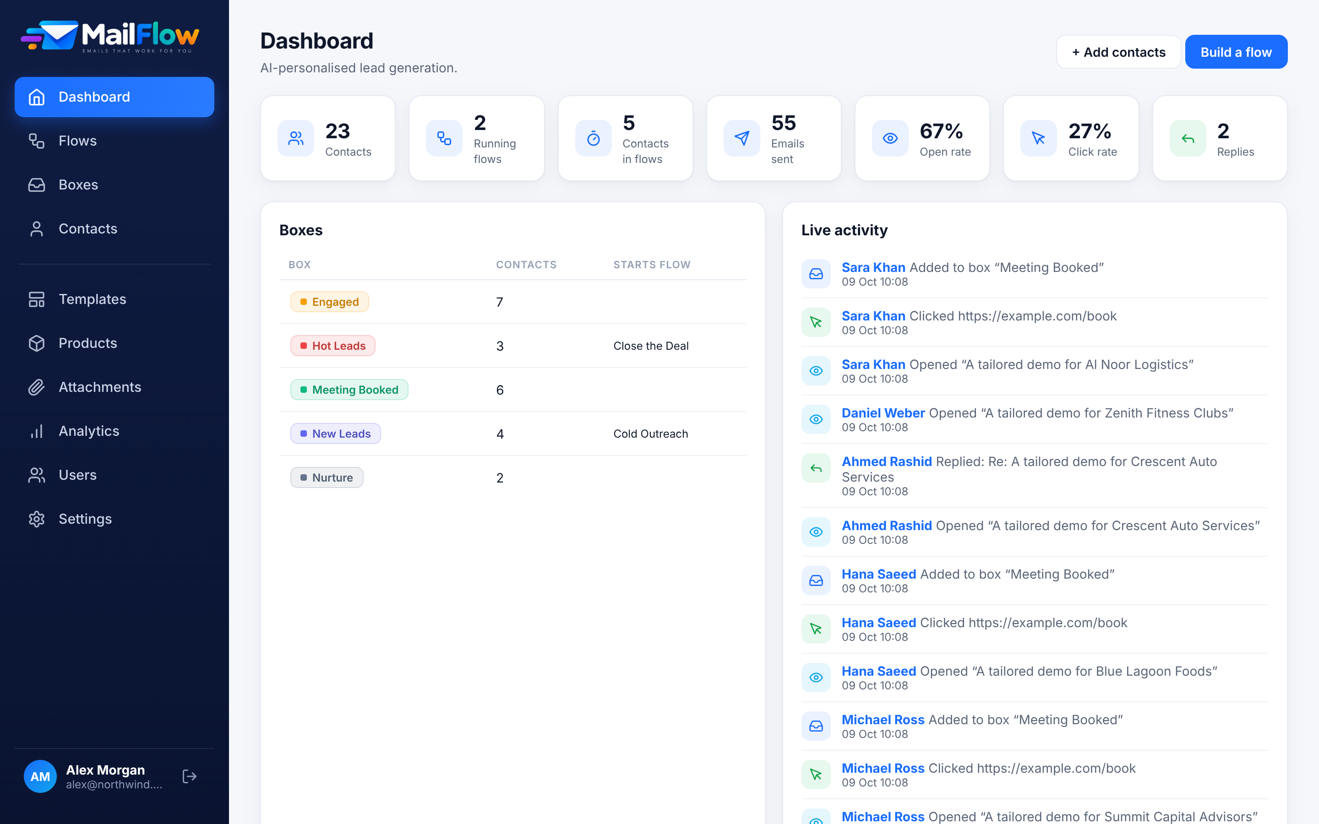Click the reply arrow icon on Replies card
The image size is (1319, 824).
[1188, 138]
